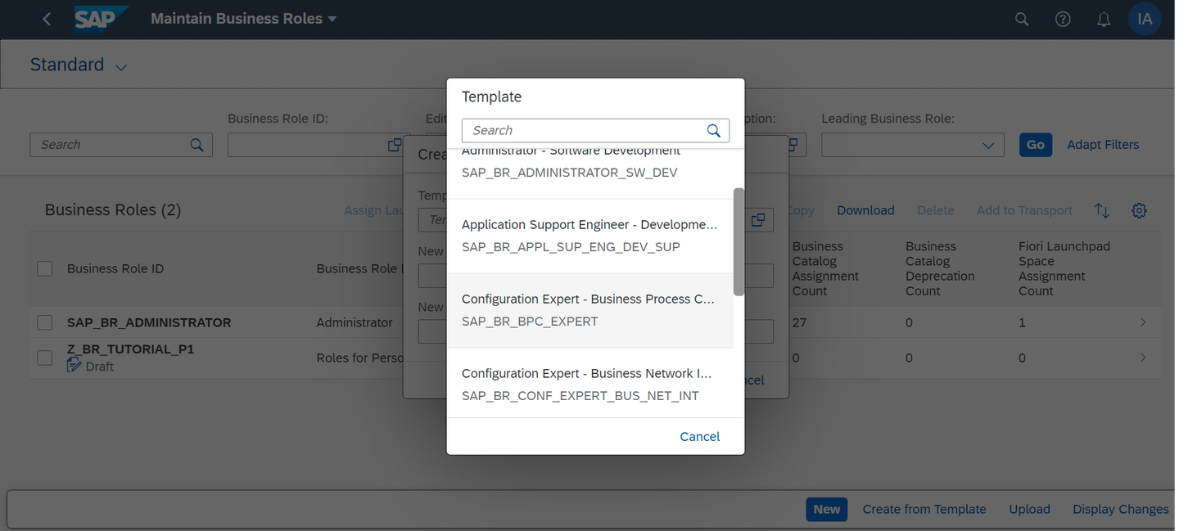
Task: Open notifications bell icon
Action: (1104, 19)
